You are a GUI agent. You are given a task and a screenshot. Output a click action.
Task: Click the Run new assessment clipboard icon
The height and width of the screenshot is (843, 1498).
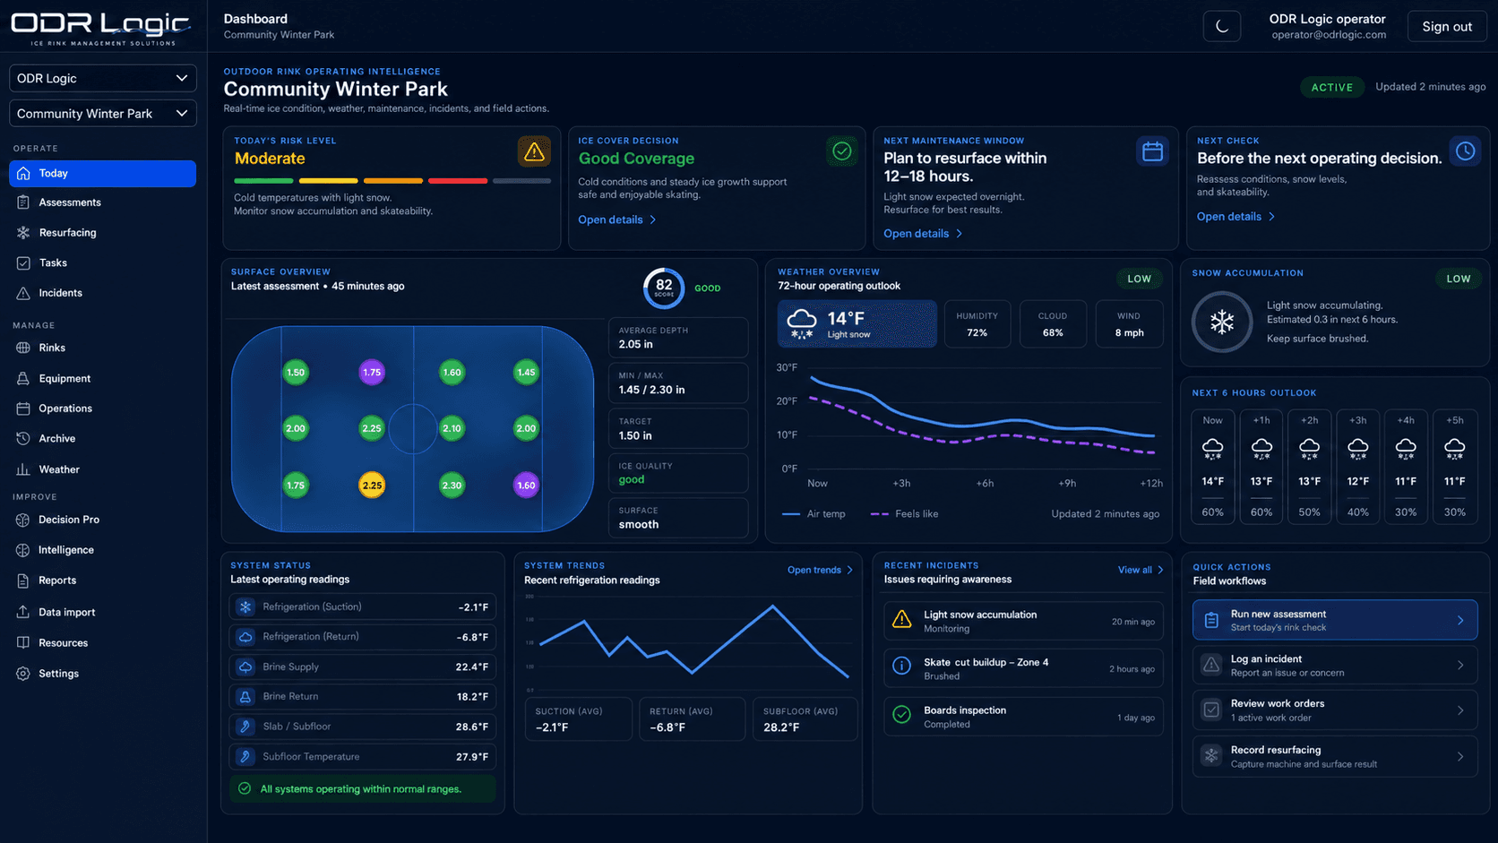(1211, 620)
